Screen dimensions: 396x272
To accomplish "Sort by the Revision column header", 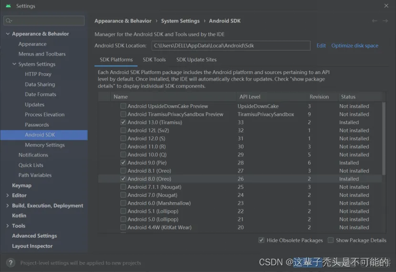I will click(x=322, y=97).
